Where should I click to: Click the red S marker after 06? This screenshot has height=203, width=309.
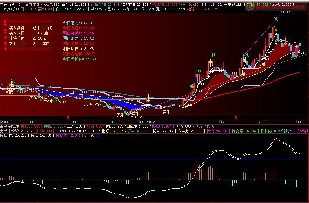pos(236,118)
